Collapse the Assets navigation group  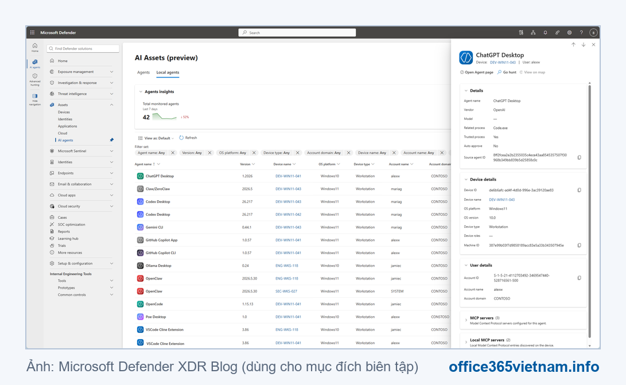(x=111, y=104)
